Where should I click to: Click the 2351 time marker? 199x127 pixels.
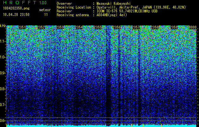pos(22,27)
